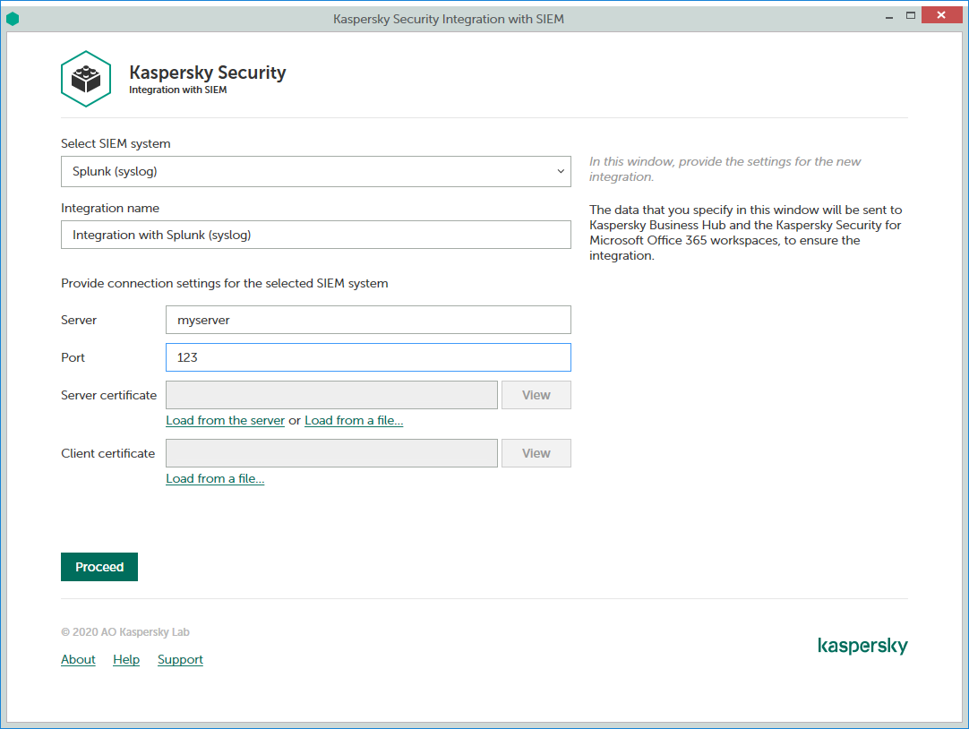Open the About link
969x729 pixels.
pyautogui.click(x=78, y=659)
